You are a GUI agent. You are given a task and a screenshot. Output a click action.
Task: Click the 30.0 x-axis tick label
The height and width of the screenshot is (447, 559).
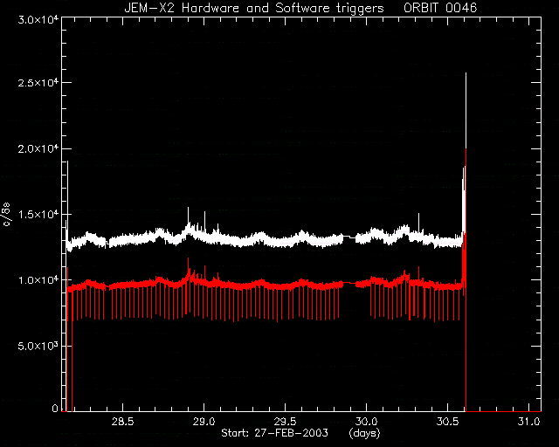pos(367,422)
